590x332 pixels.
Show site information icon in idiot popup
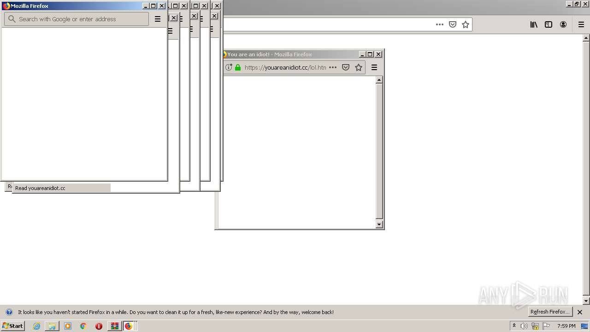[x=229, y=67]
